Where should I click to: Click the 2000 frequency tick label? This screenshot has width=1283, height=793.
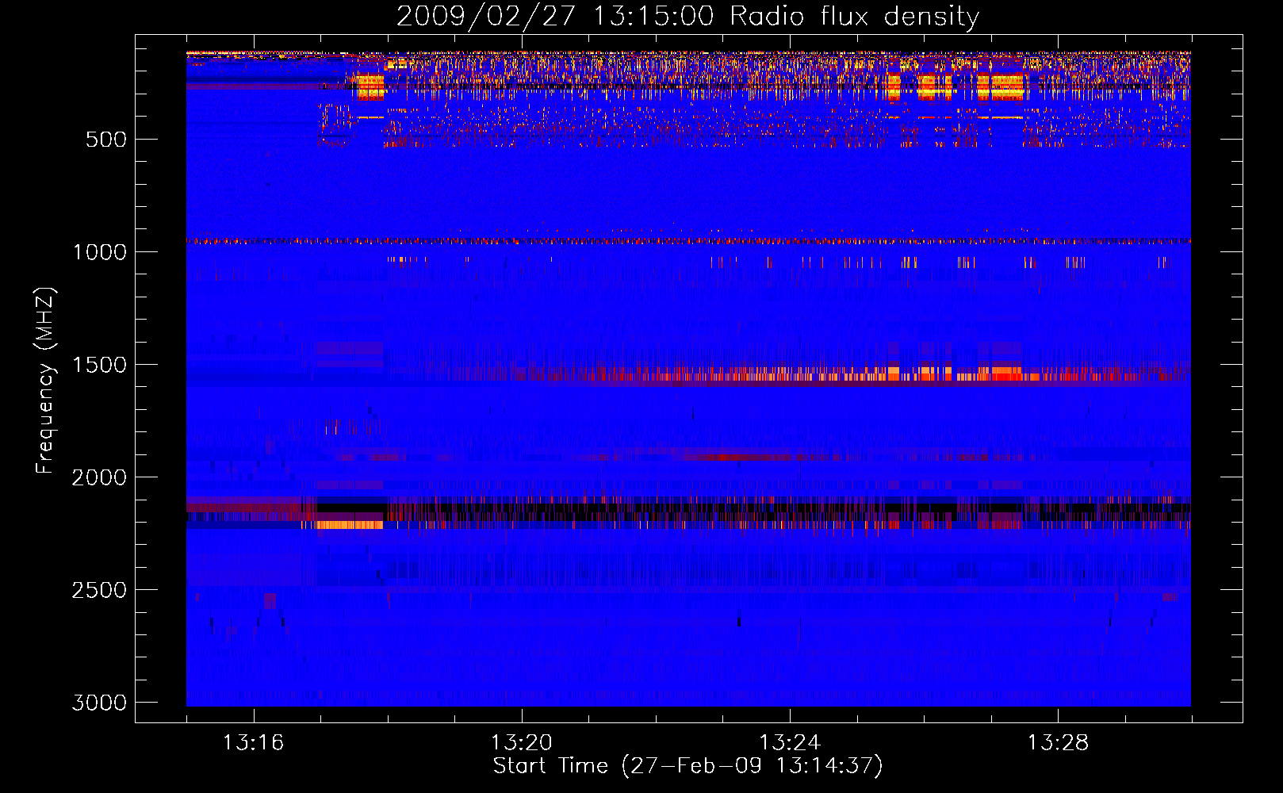tap(99, 477)
